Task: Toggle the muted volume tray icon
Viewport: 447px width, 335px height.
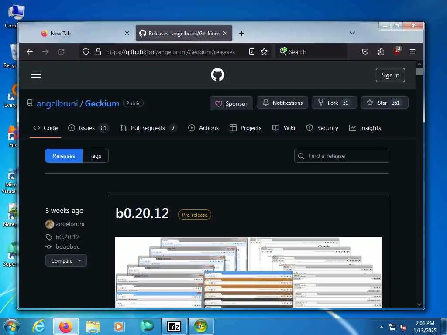Action: [x=403, y=327]
